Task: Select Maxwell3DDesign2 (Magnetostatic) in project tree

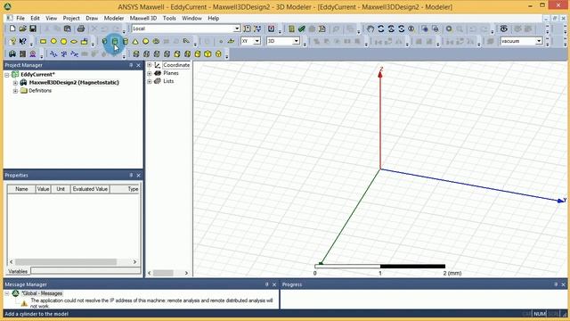Action: tap(74, 83)
